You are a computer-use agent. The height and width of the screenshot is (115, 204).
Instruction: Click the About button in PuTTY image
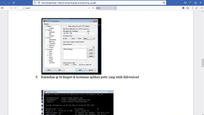(x=49, y=70)
